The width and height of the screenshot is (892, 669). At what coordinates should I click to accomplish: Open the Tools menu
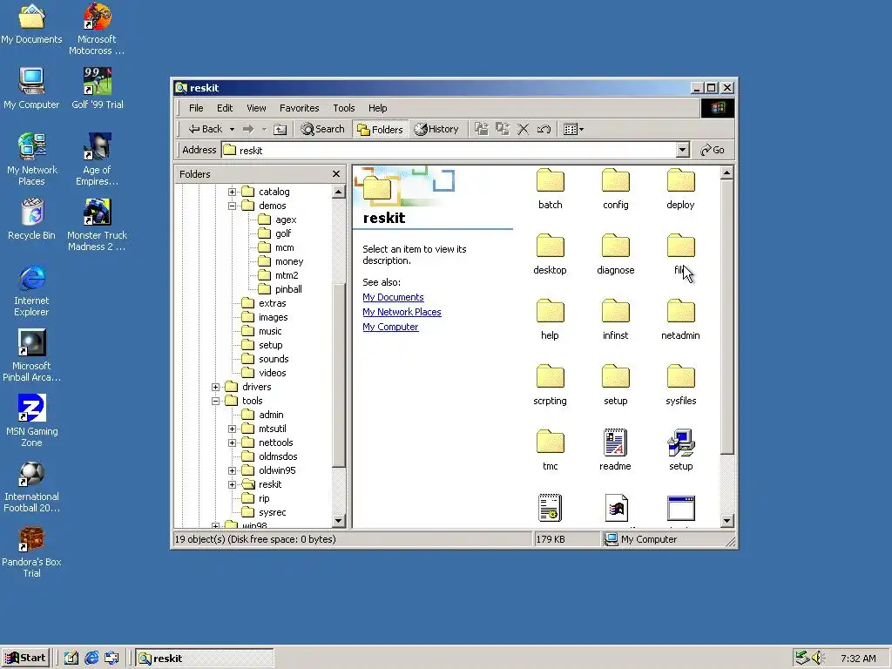click(343, 108)
